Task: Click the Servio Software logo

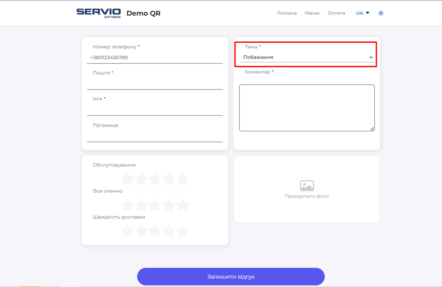Action: coord(98,13)
